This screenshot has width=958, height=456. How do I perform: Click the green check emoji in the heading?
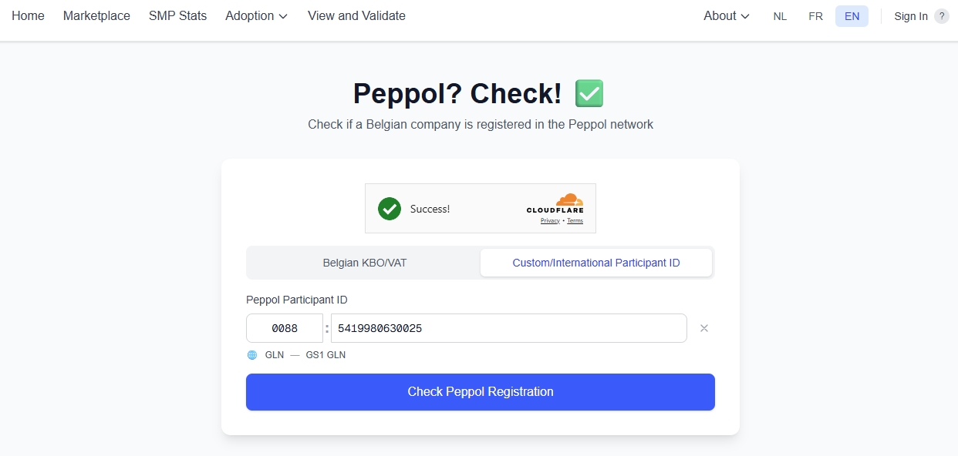[x=589, y=94]
